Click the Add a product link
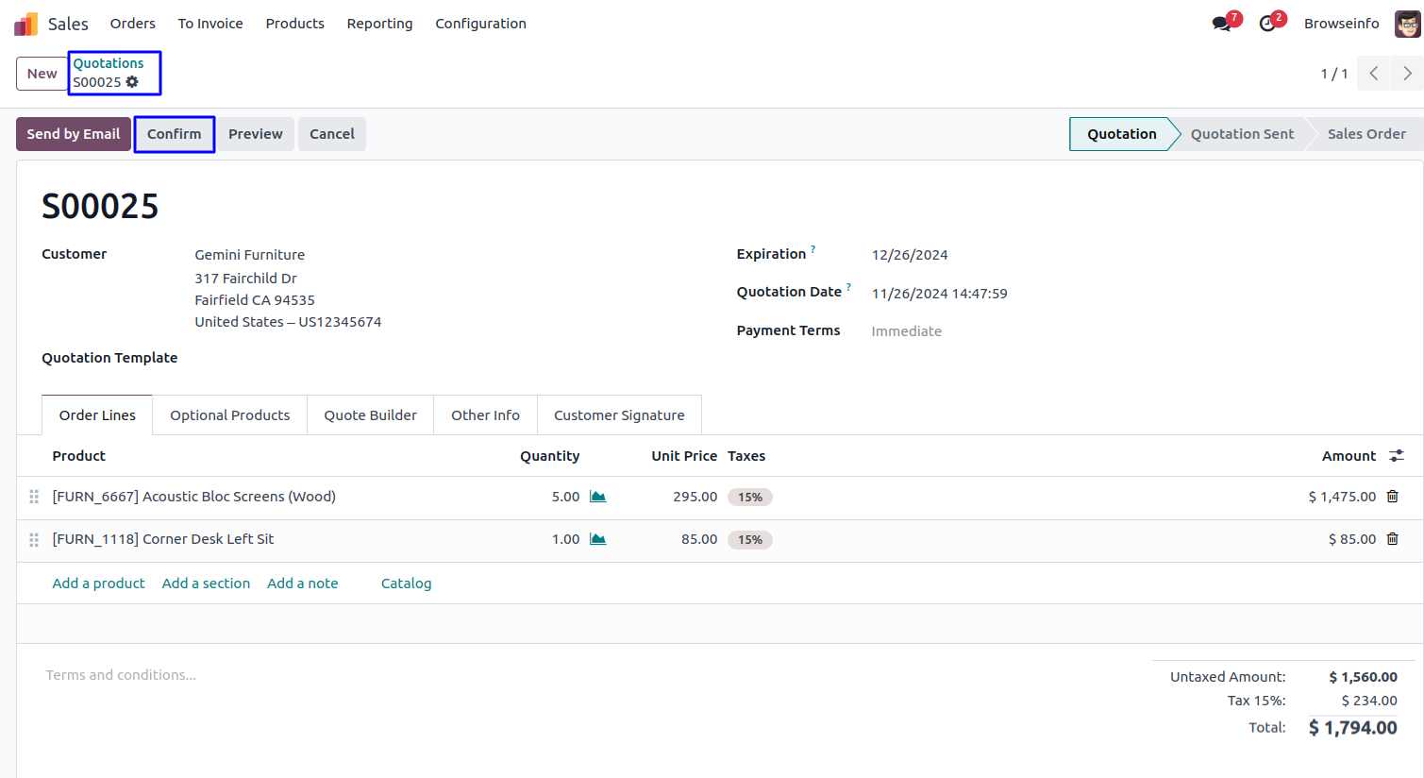Image resolution: width=1424 pixels, height=778 pixels. pos(98,583)
